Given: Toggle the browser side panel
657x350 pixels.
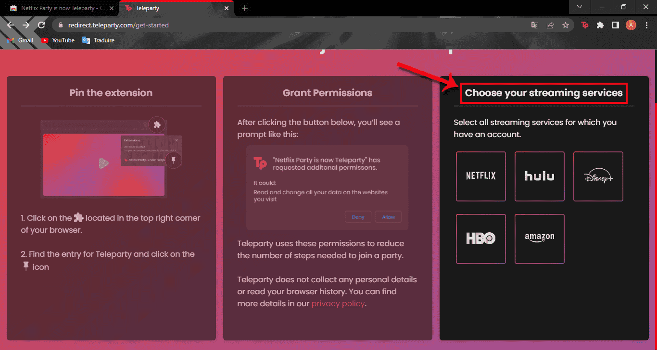Looking at the screenshot, I should [615, 25].
